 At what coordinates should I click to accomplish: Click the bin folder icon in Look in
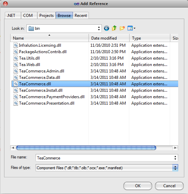click(31, 28)
